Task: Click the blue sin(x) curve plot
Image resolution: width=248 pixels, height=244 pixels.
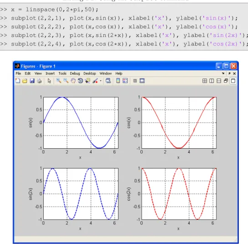Action: [x=81, y=123]
